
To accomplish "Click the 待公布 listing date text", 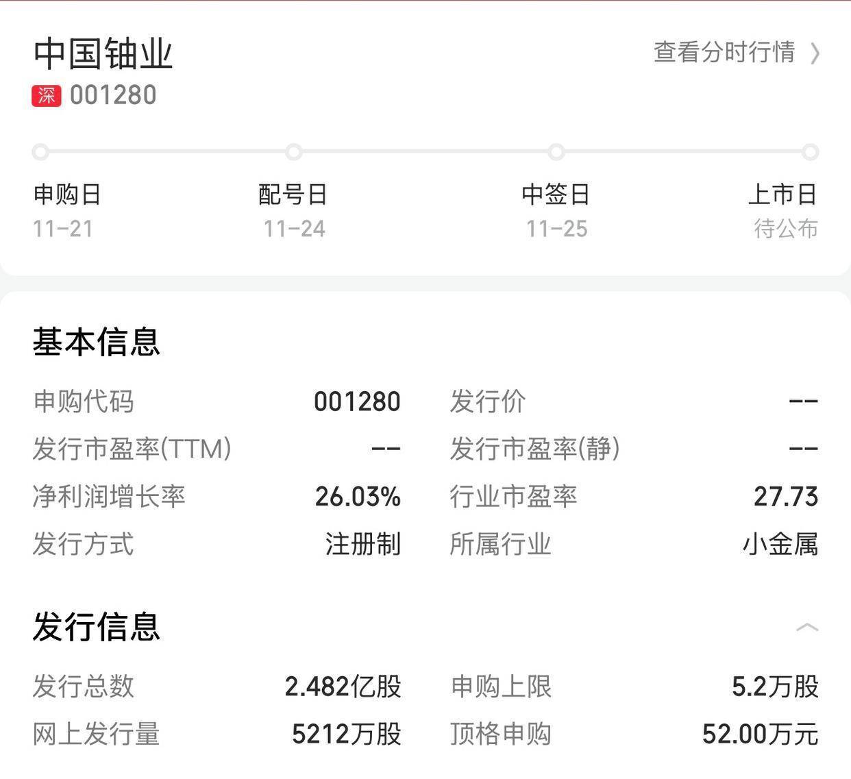I will pos(786,229).
